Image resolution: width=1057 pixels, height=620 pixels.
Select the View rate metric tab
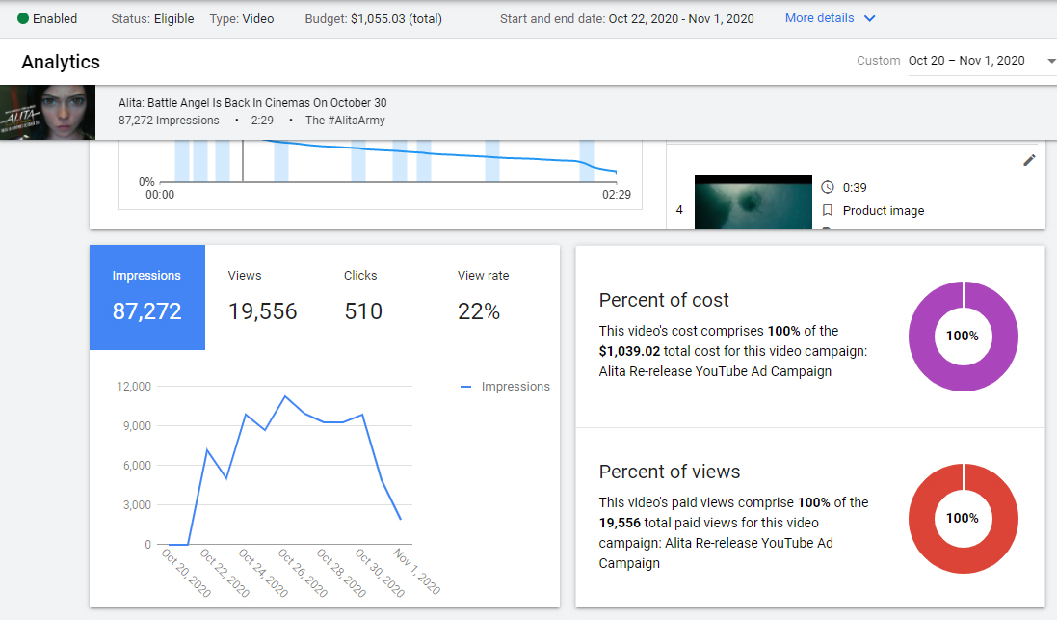[483, 297]
